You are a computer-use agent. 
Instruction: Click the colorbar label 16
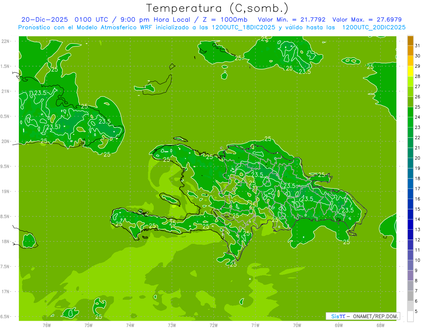pyautogui.click(x=417, y=199)
